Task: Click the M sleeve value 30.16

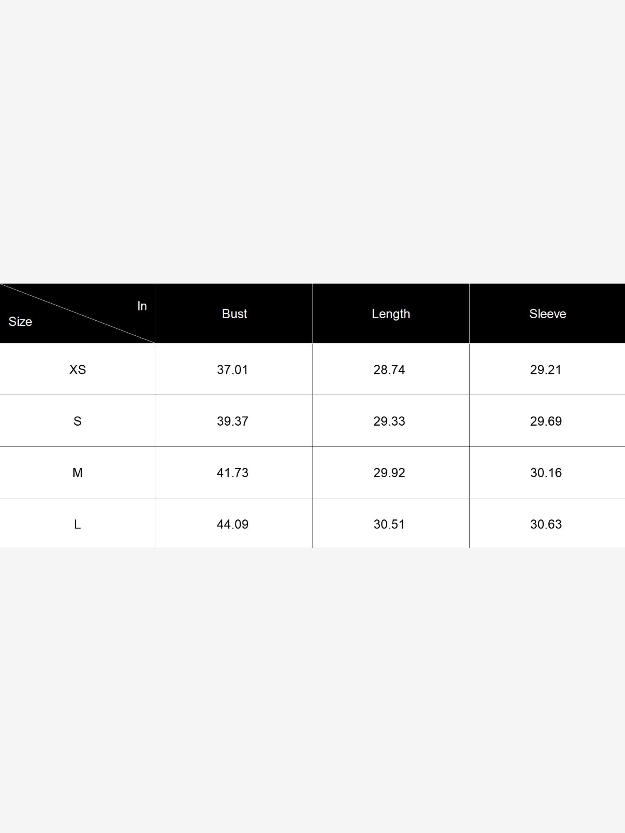Action: point(546,473)
